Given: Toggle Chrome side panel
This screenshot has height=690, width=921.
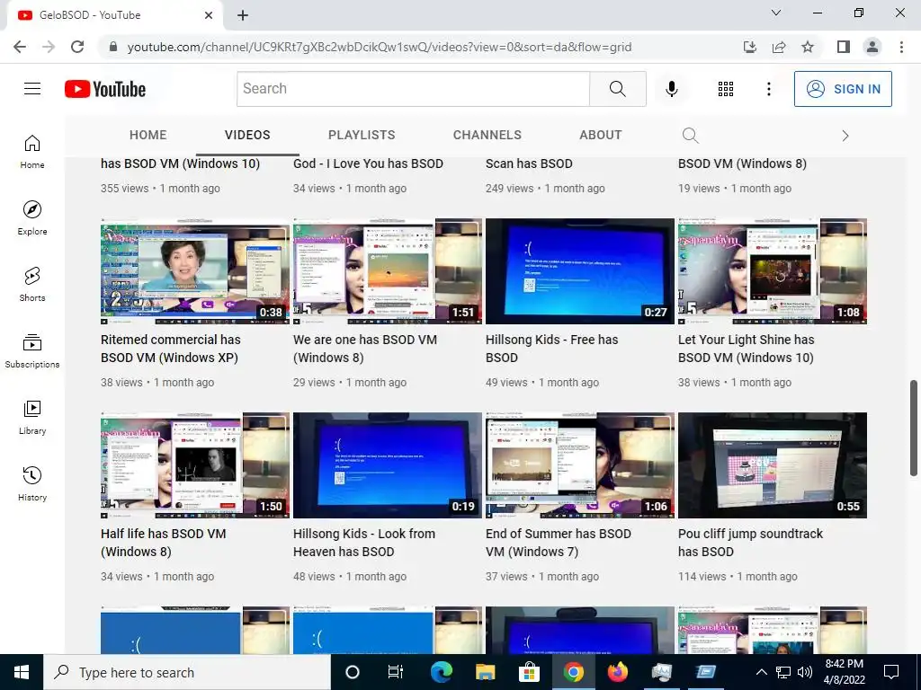Looking at the screenshot, I should coord(844,47).
